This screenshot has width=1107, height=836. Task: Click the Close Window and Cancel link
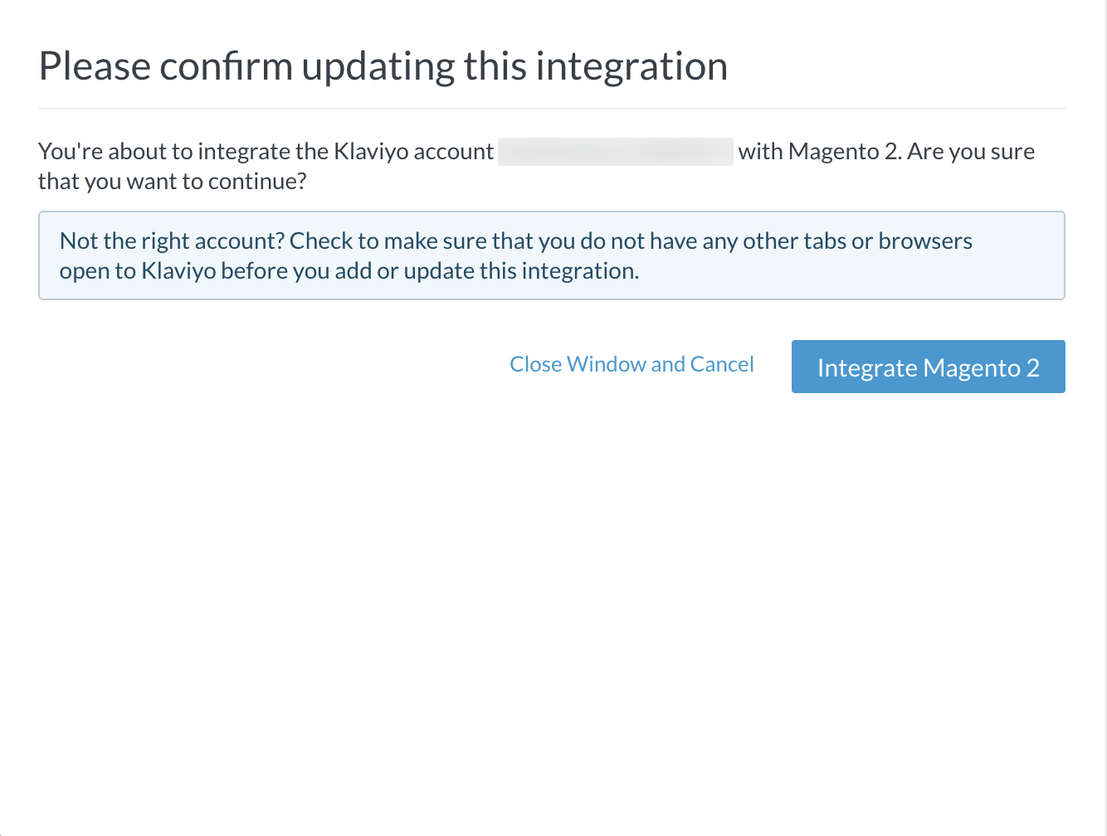tap(632, 364)
